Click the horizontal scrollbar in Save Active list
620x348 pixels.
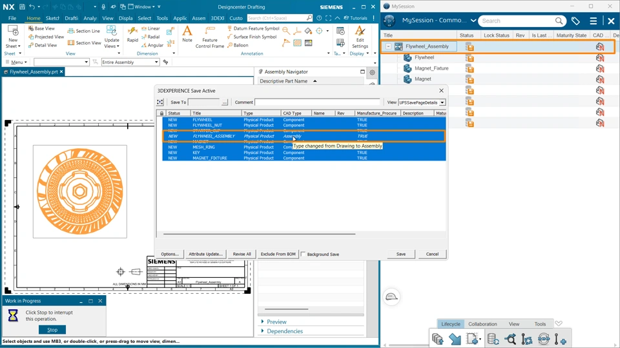[x=259, y=234]
